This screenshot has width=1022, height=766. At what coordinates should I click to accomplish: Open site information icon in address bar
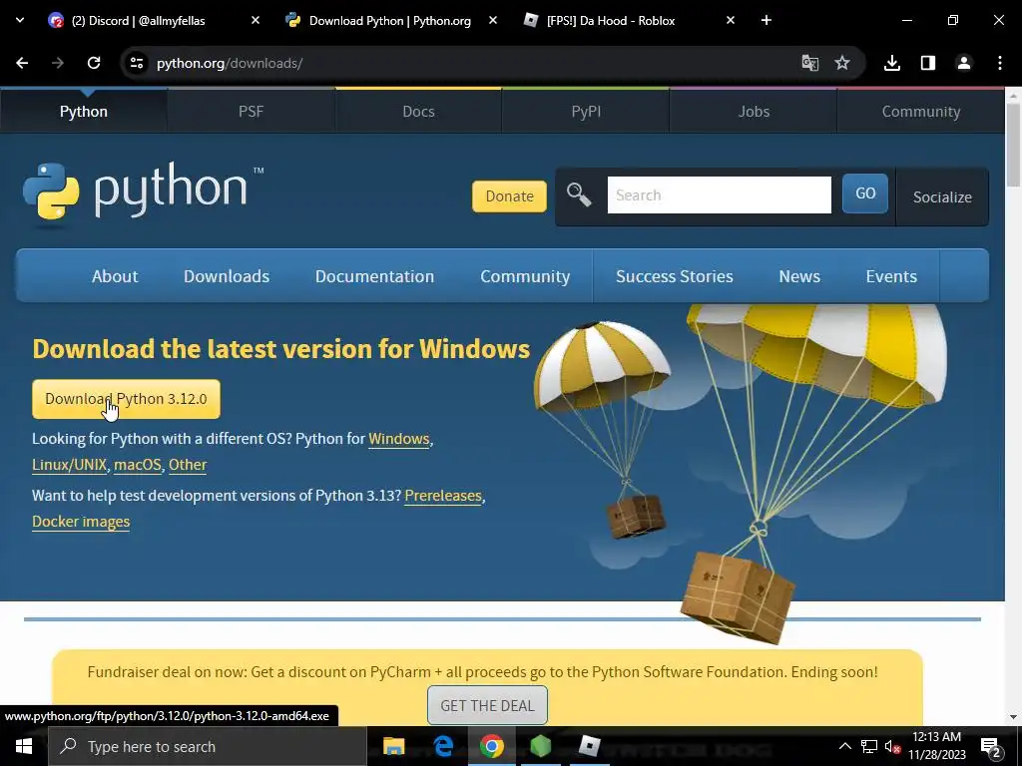coord(136,63)
